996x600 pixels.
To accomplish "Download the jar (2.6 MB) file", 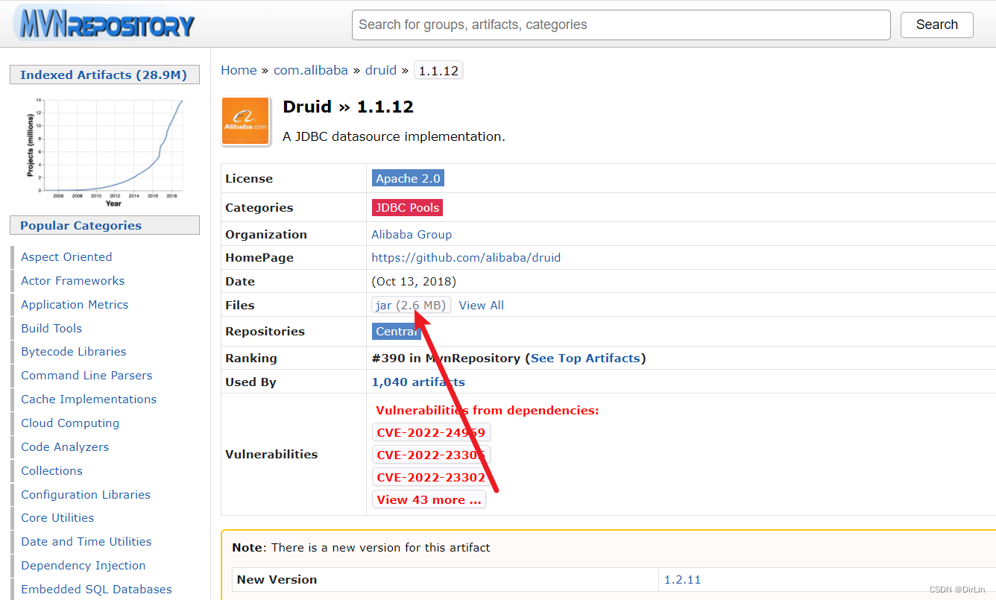I will click(412, 305).
